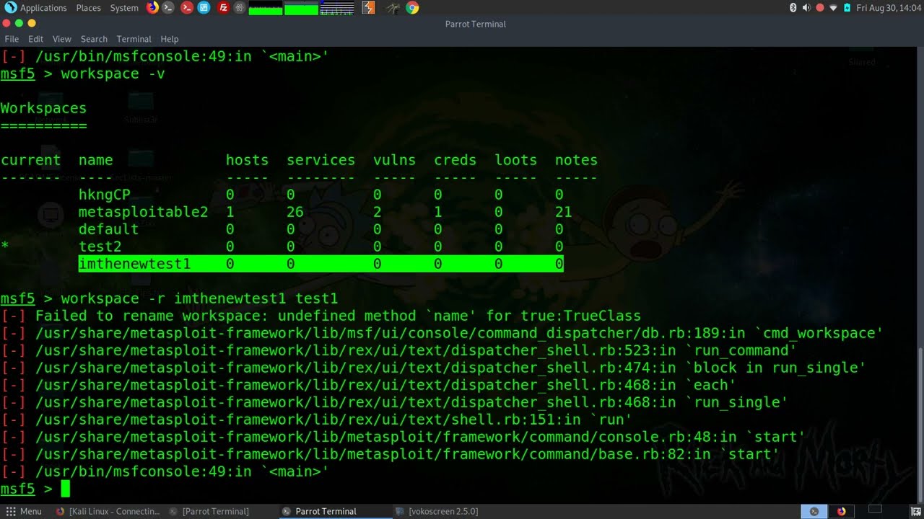This screenshot has width=924, height=519.
Task: Open volume control speaker icon
Action: point(806,8)
